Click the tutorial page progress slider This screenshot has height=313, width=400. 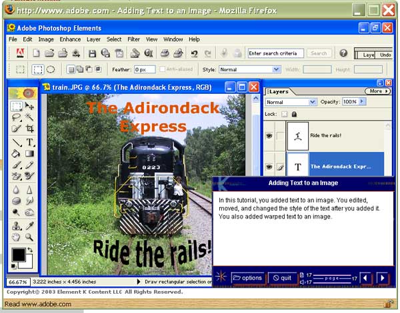point(332,278)
